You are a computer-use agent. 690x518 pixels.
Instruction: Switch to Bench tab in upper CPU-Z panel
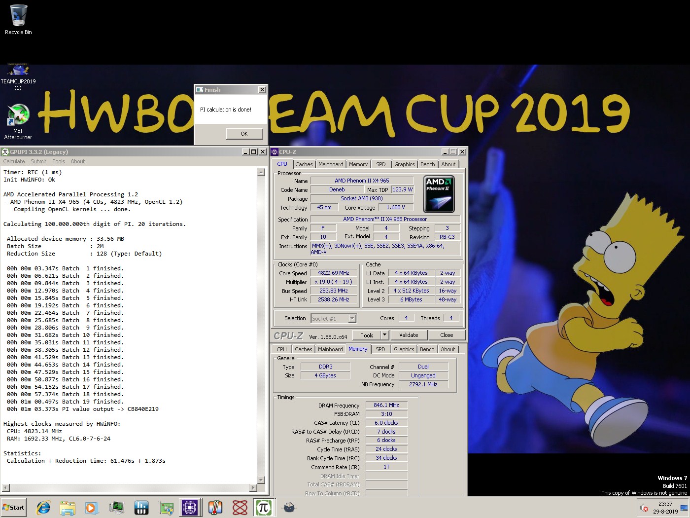(x=428, y=164)
